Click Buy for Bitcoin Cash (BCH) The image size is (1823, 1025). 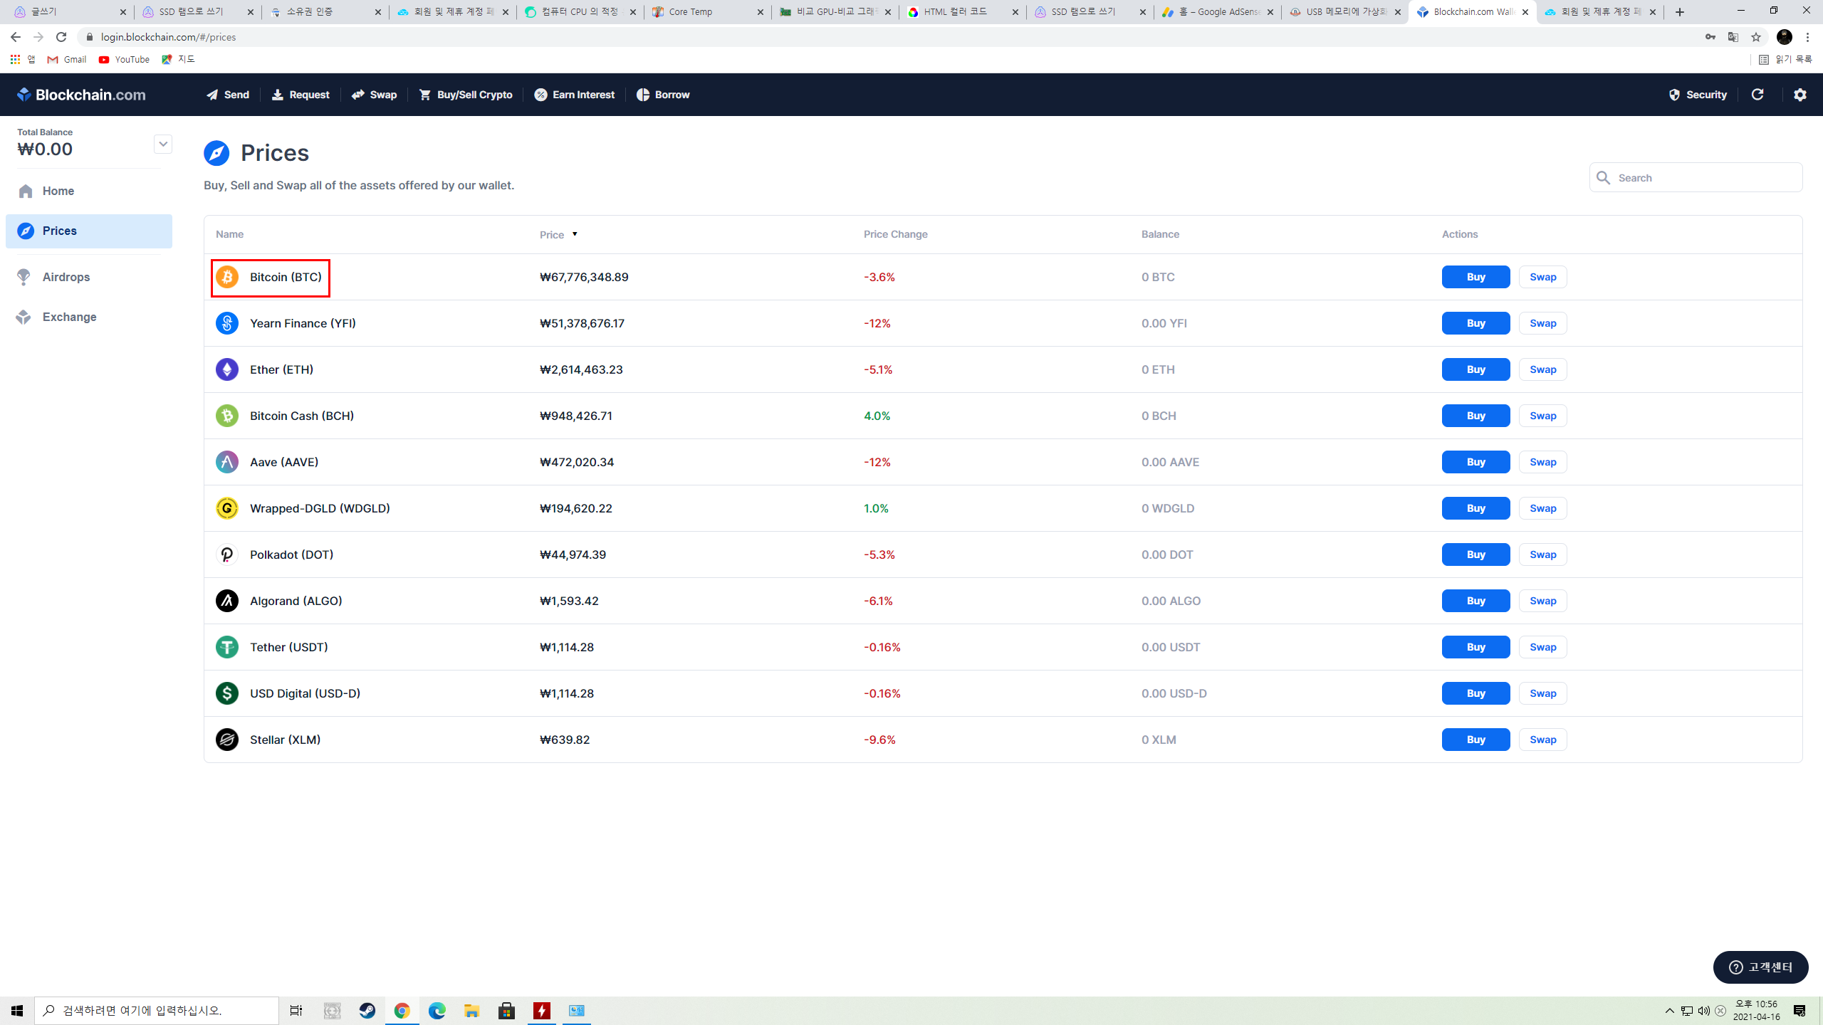coord(1475,416)
